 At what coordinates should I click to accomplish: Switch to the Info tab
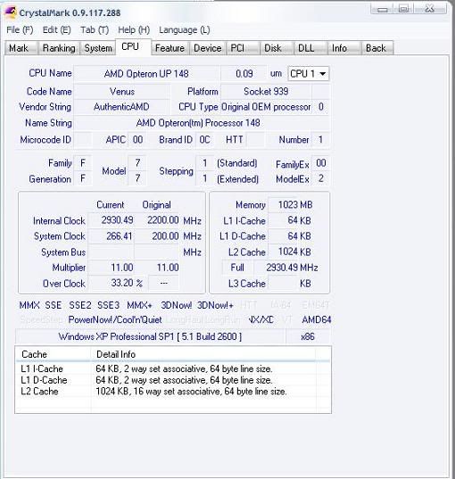point(344,48)
